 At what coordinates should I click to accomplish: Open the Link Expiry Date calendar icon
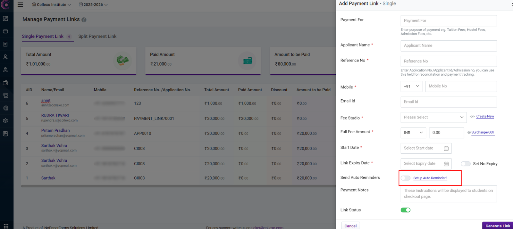point(446,164)
